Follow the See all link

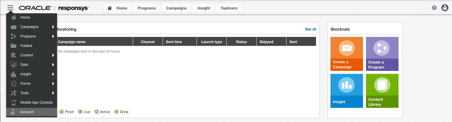pos(310,29)
